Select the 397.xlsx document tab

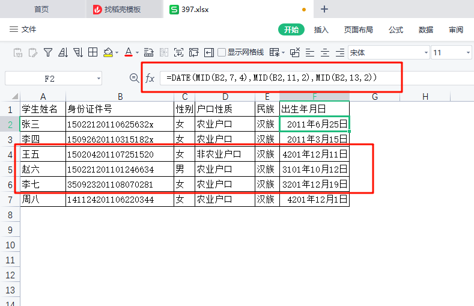coord(239,10)
